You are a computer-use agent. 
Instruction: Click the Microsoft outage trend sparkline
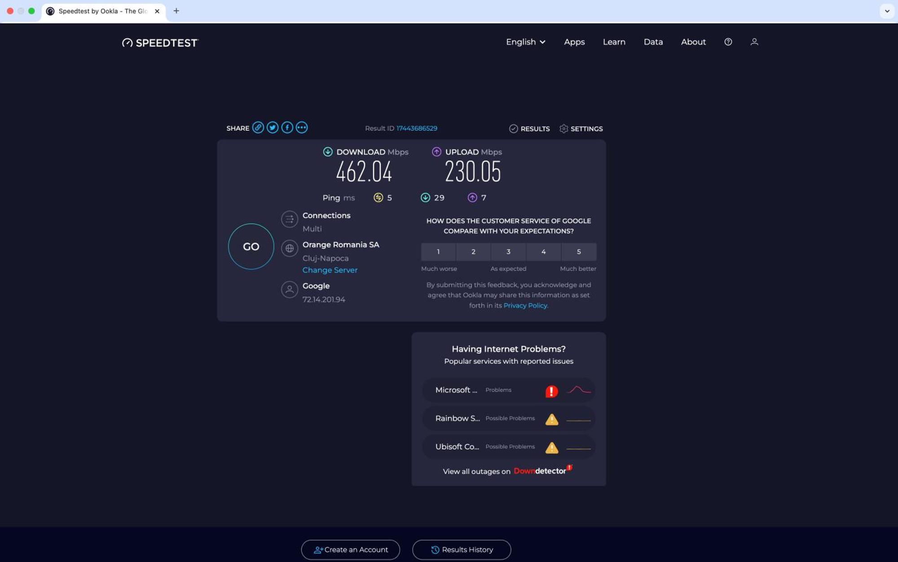pyautogui.click(x=579, y=390)
